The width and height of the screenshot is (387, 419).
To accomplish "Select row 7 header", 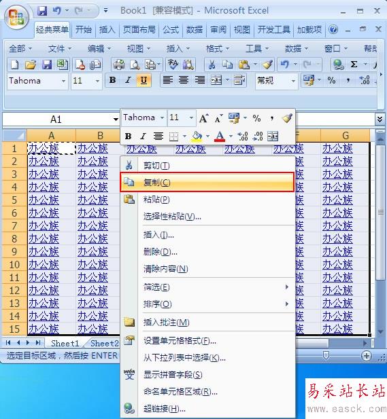I will [x=14, y=226].
